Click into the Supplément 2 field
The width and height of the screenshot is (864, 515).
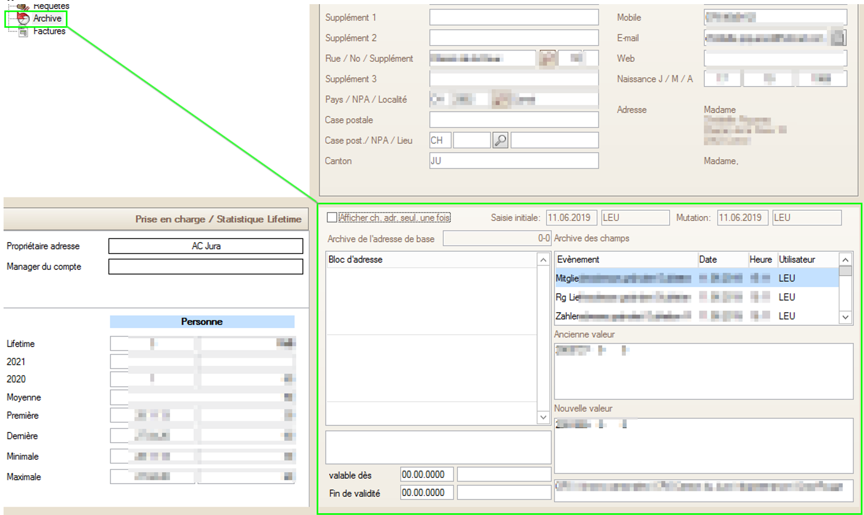pyautogui.click(x=514, y=38)
